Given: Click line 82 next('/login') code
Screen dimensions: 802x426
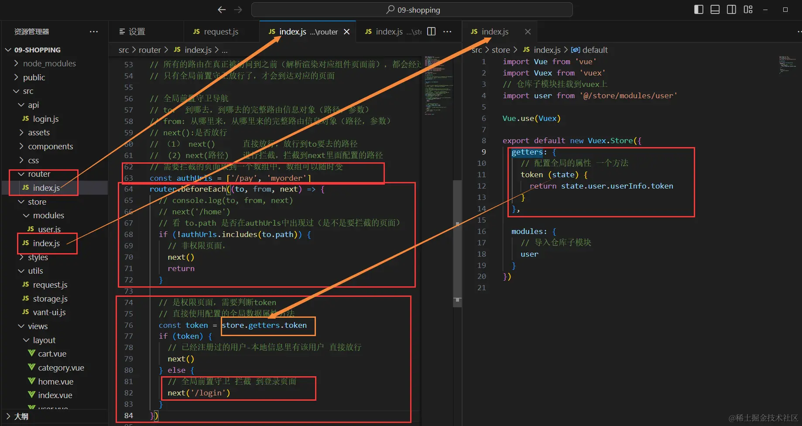Looking at the screenshot, I should (x=199, y=393).
